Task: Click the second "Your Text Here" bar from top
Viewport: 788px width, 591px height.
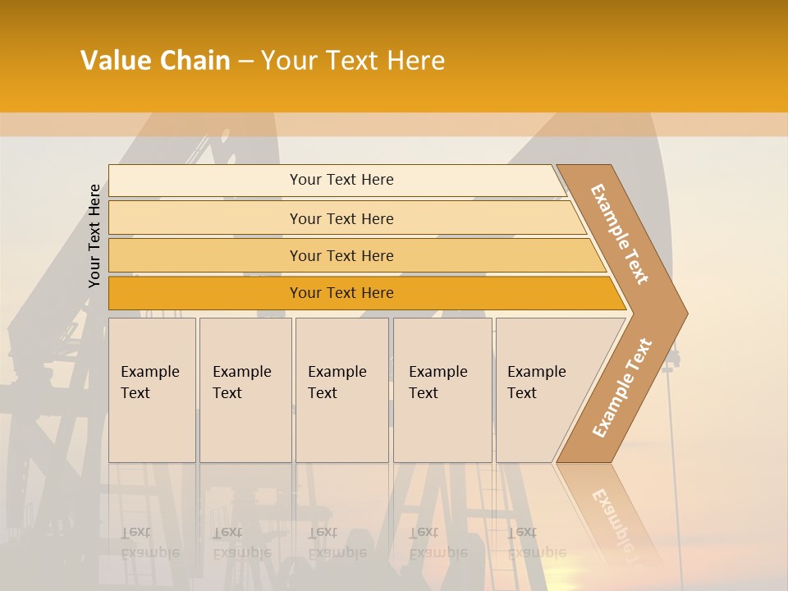Action: [341, 218]
